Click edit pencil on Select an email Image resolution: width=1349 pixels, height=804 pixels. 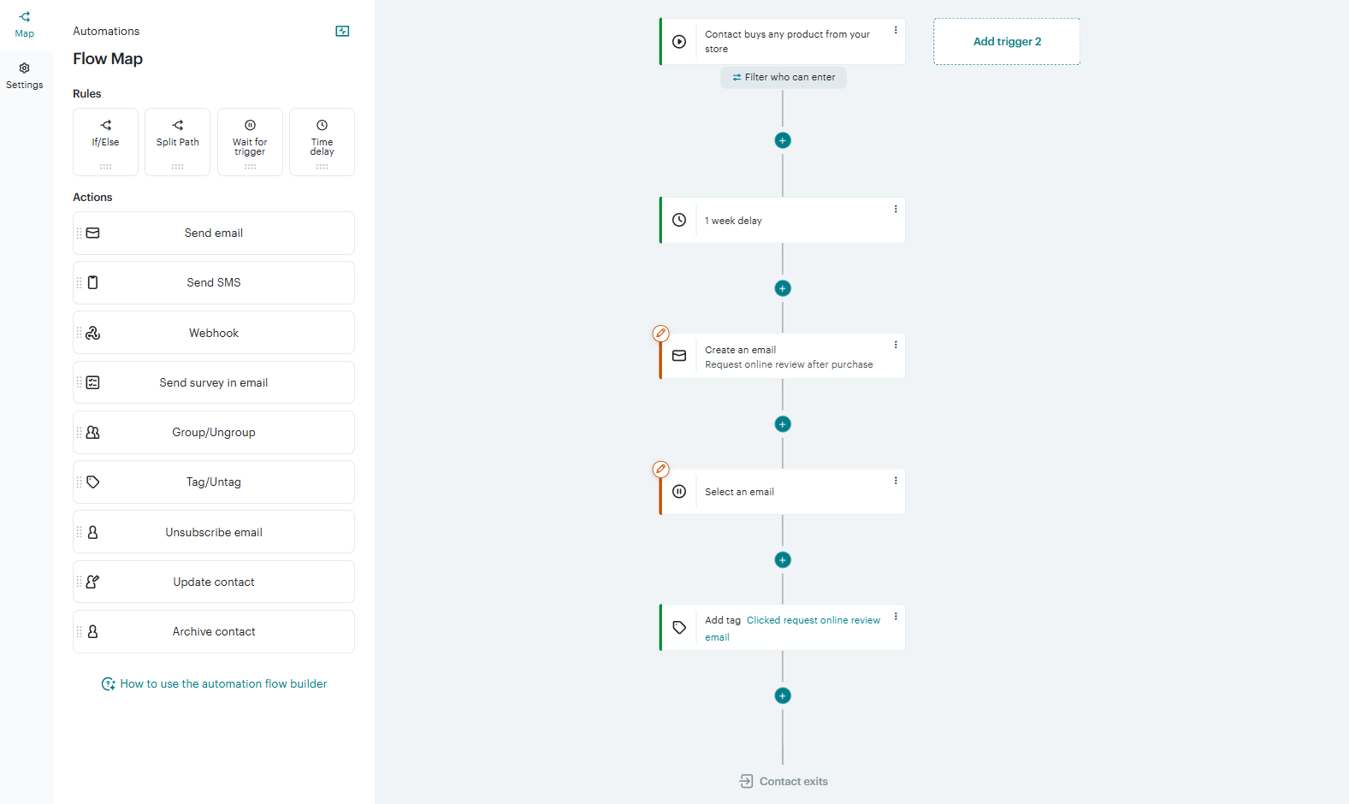click(x=660, y=469)
